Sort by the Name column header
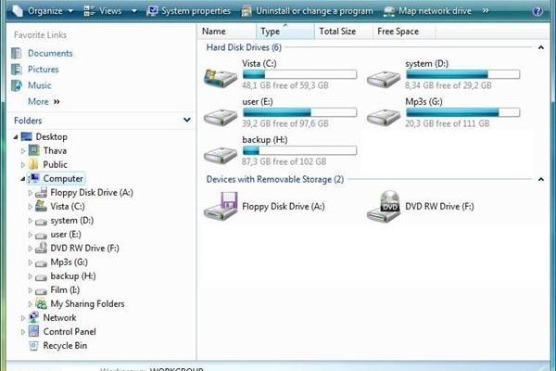The height and width of the screenshot is (371, 556). (x=227, y=32)
